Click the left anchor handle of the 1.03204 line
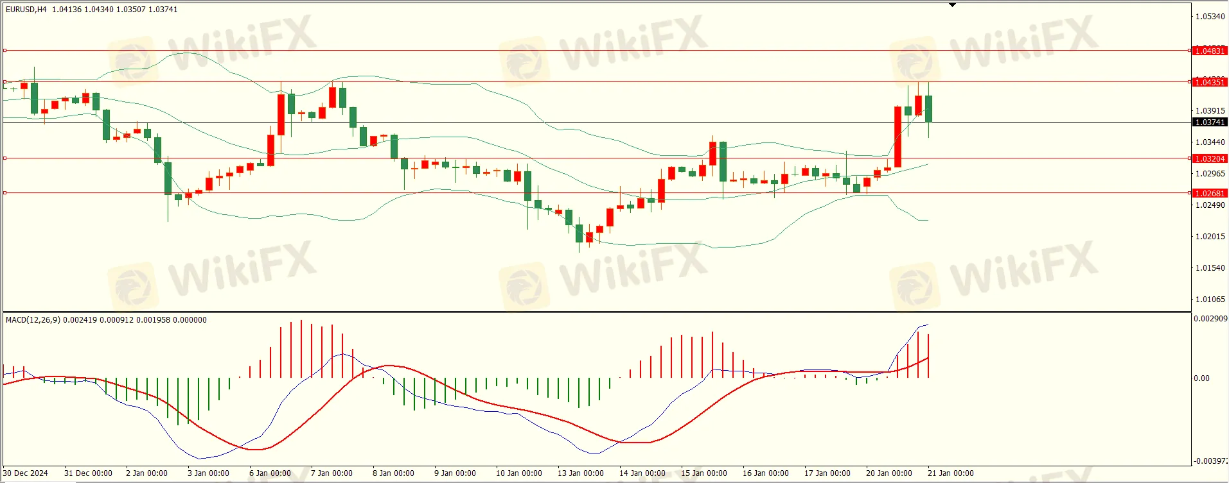The height and width of the screenshot is (483, 1229). (4, 158)
